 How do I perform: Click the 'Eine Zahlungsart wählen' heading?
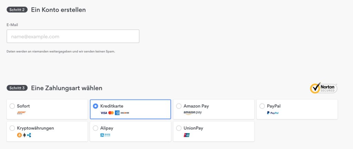67,88
